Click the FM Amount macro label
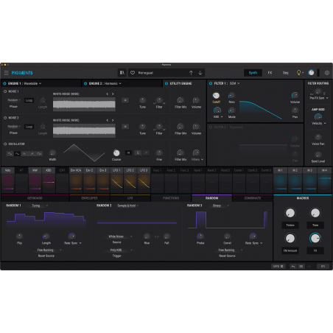The width and height of the screenshot is (333, 333). point(290,250)
